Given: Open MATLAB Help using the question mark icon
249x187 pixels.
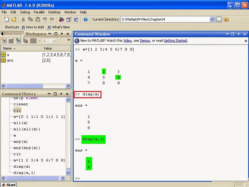Looking at the screenshot, I should tap(85, 19).
